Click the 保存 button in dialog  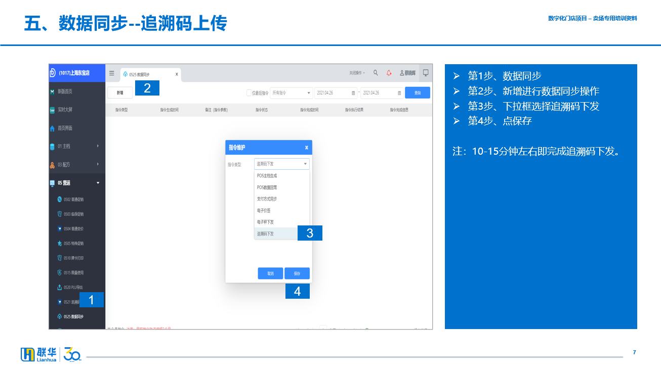[x=297, y=273]
